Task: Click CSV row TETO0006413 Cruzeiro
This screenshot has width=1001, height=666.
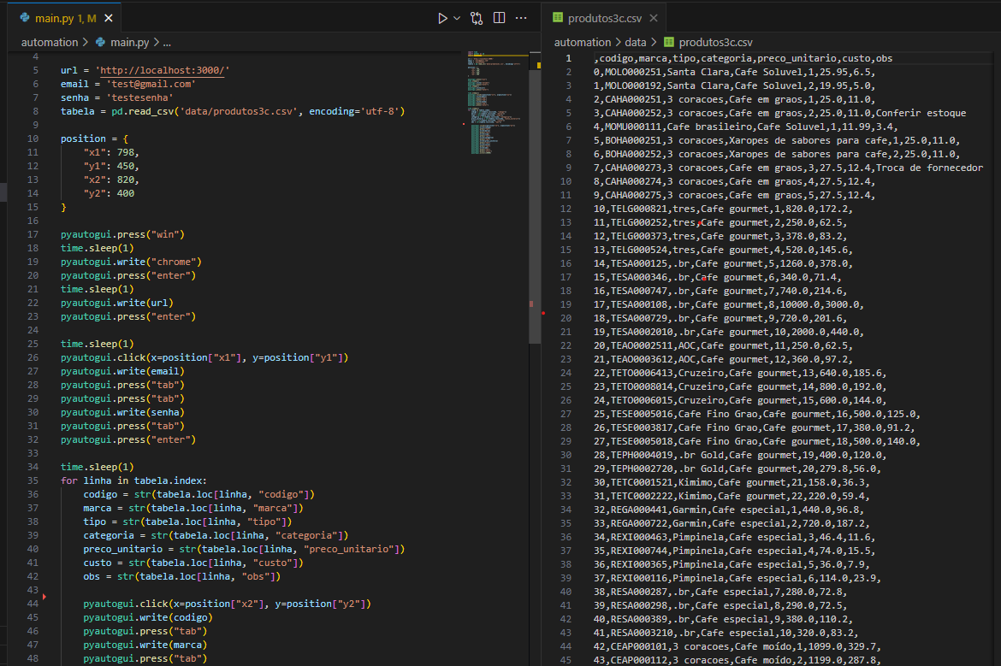Action: 740,374
